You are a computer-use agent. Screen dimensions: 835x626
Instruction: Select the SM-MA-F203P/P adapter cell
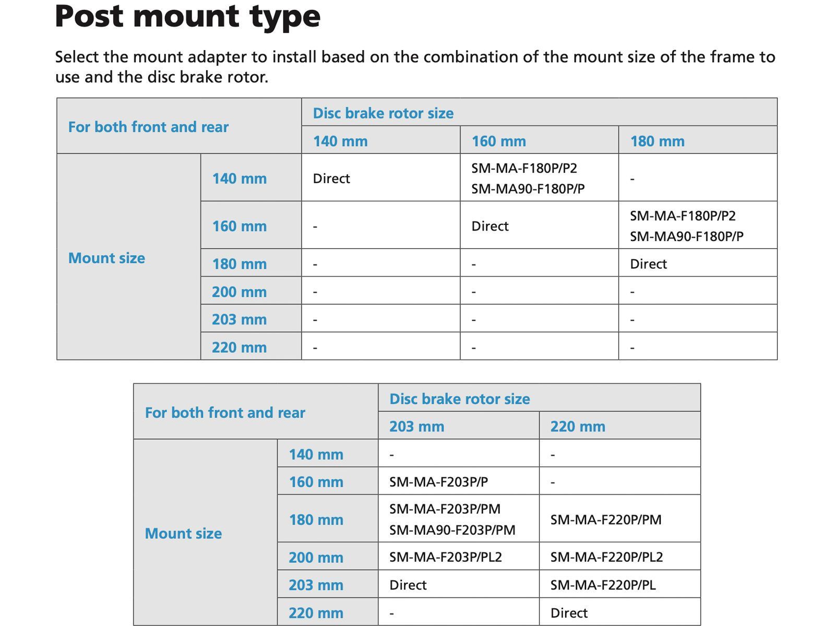pyautogui.click(x=438, y=481)
